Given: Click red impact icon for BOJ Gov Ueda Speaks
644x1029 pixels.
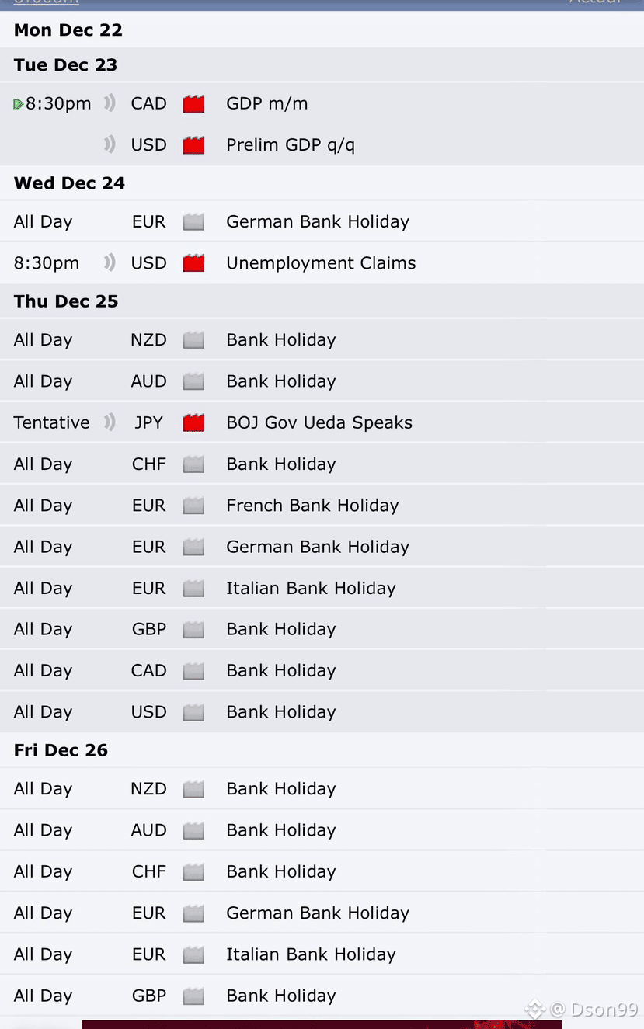Looking at the screenshot, I should [x=193, y=423].
